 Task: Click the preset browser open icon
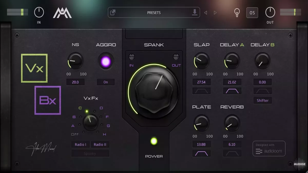(113, 13)
